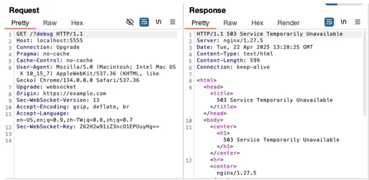
Task: Click the 'Origin: https://example.com' header
Action: pyautogui.click(x=61, y=93)
